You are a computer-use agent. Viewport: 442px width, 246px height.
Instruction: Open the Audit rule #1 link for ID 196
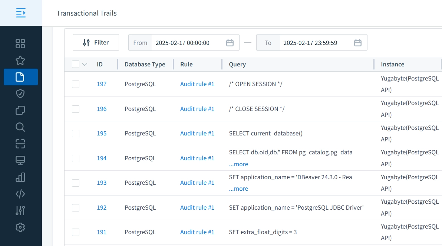[x=197, y=109]
